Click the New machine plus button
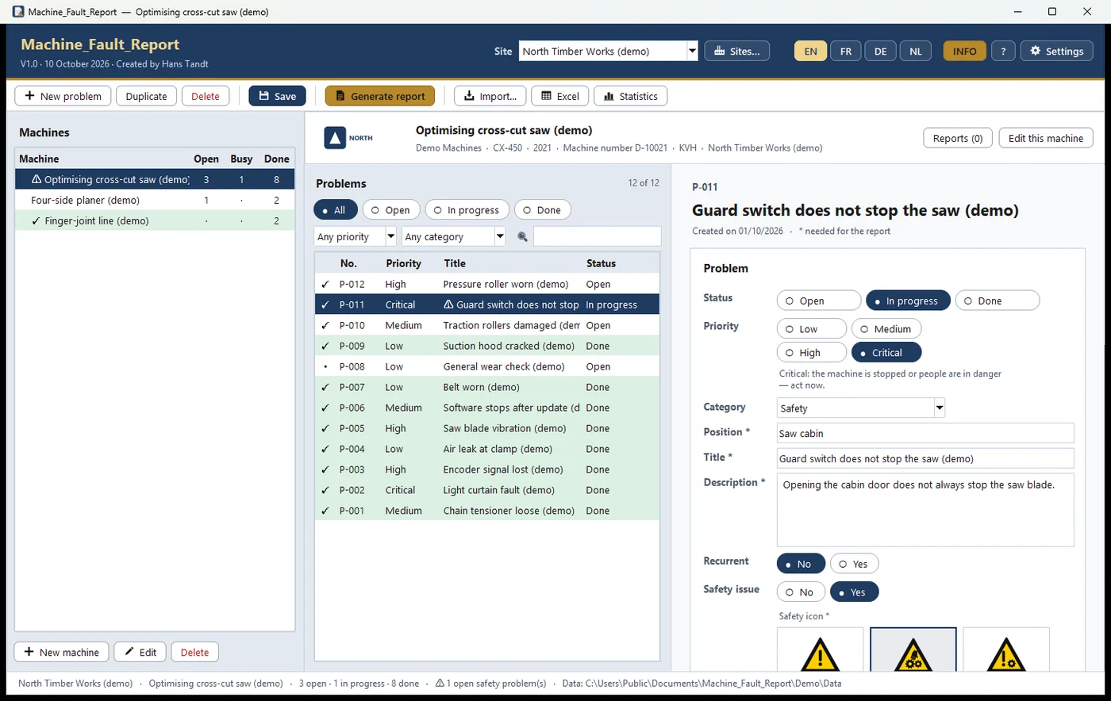The image size is (1111, 701). 61,652
